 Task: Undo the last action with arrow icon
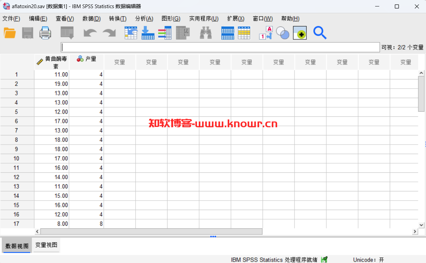coord(90,33)
